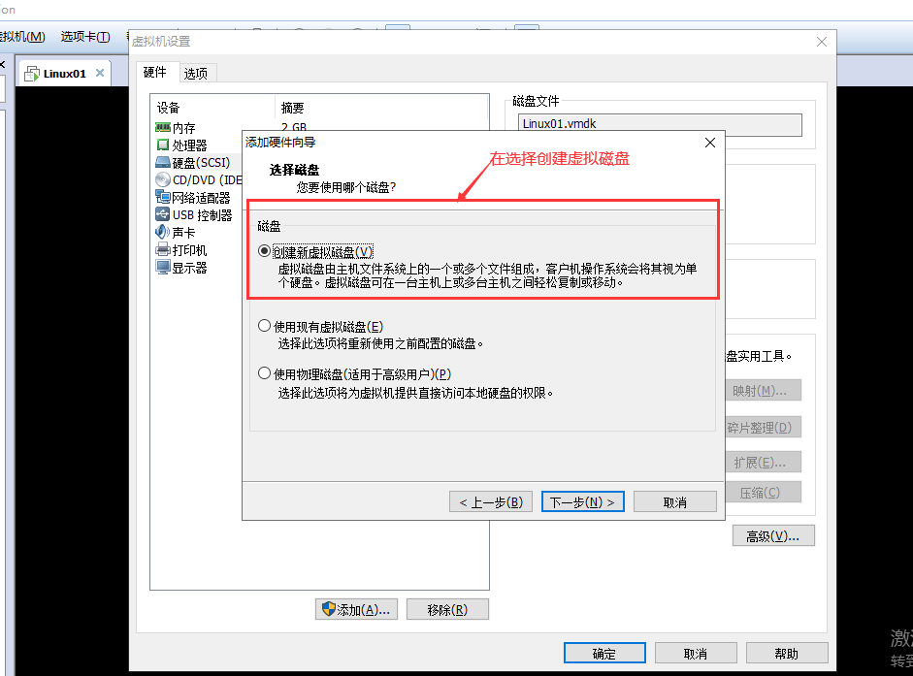Close the Add Hardware Wizard (添加硬件向导) dialog
Screen dimensions: 913x676
click(710, 143)
